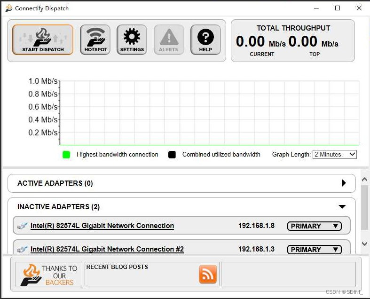
Task: Minimize the Connectify Dispatch window
Action: tap(316, 8)
